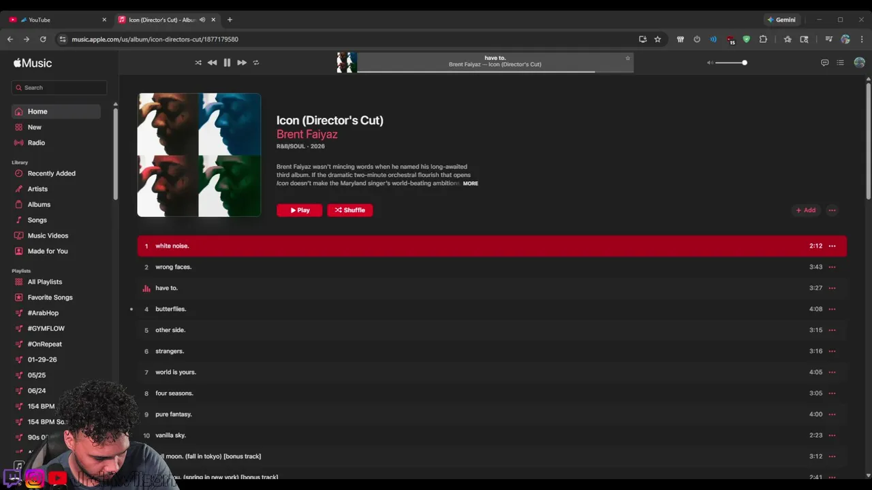Screen dimensions: 872x490
Task: Pause the current song
Action: tap(227, 63)
